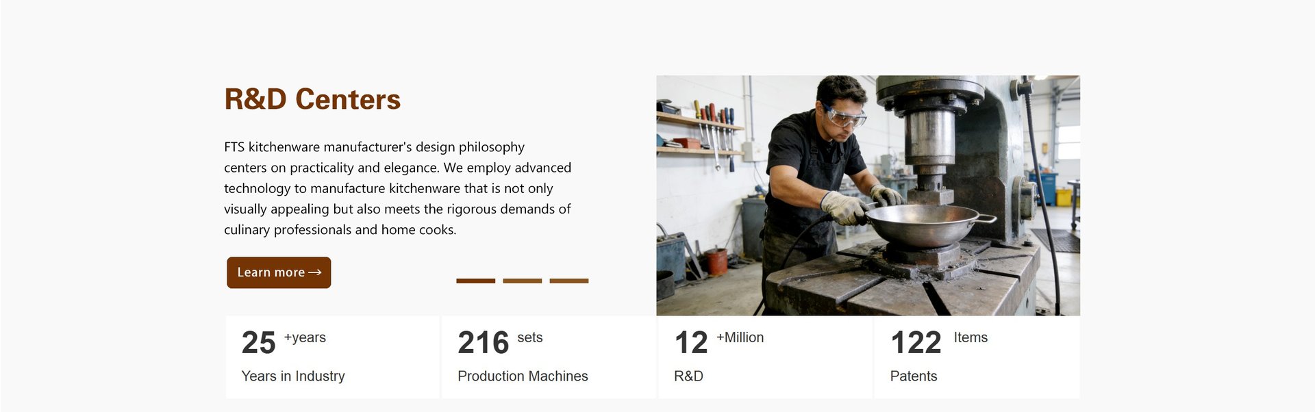Jump to the third carousel slide indicator
The image size is (1315, 412).
568,281
